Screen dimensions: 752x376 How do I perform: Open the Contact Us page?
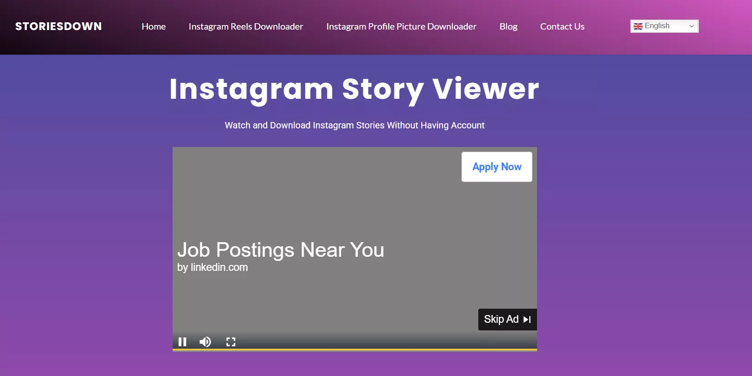pos(562,26)
